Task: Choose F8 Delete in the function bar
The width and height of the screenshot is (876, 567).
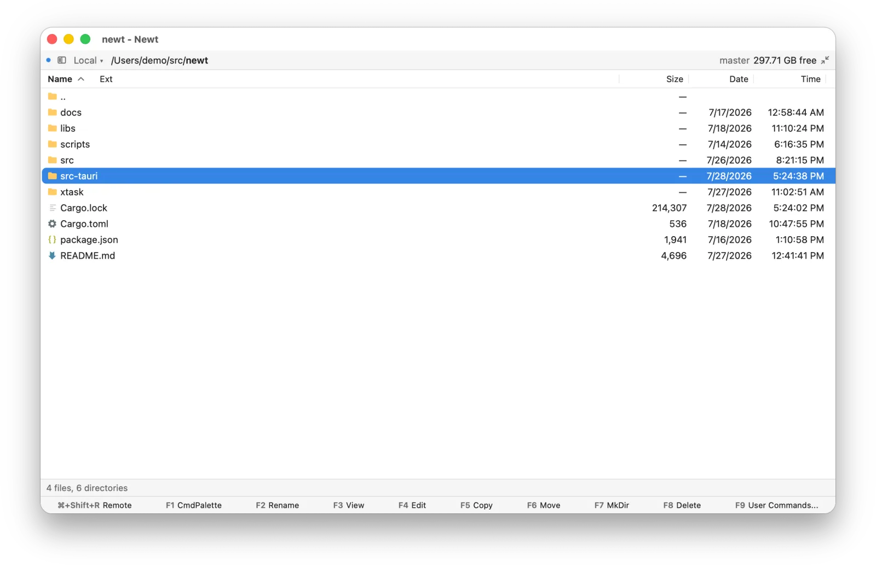Action: (682, 505)
